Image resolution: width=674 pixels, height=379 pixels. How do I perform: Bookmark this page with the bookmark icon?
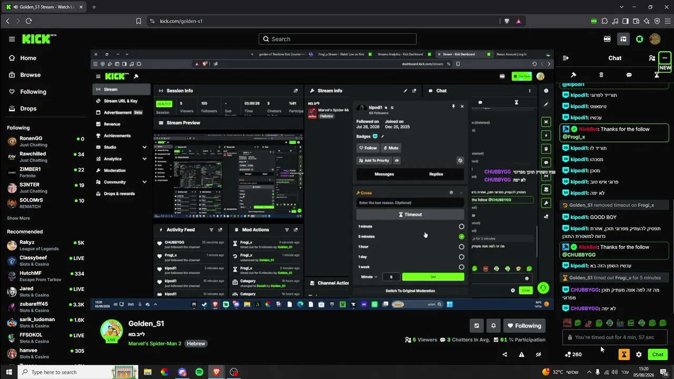coord(138,21)
